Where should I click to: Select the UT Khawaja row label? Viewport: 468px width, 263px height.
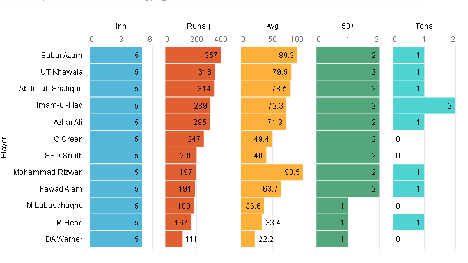(63, 72)
